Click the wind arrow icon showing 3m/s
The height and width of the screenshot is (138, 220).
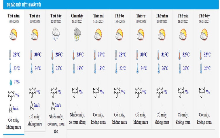coord(10,109)
